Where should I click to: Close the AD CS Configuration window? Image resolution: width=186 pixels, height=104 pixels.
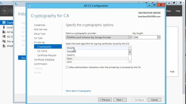pos(161,5)
